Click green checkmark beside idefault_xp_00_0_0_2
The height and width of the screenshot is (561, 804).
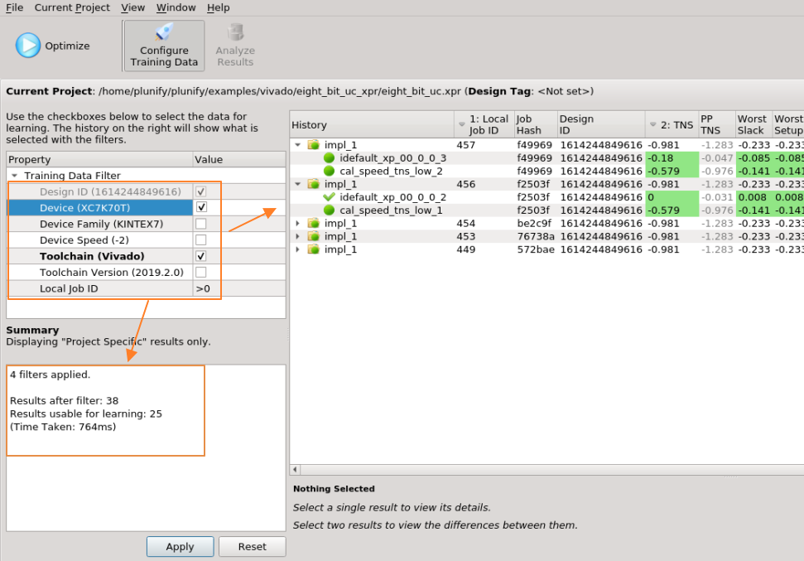click(x=329, y=197)
